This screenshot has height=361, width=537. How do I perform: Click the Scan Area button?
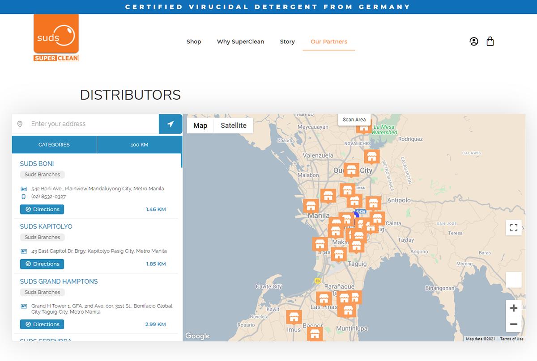354,119
